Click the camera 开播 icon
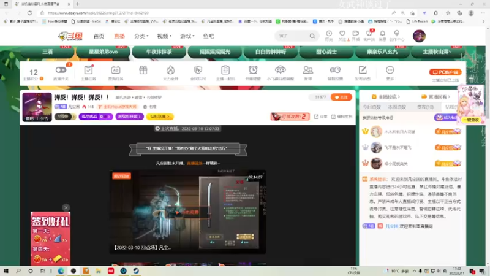This screenshot has height=276, width=490. click(356, 34)
